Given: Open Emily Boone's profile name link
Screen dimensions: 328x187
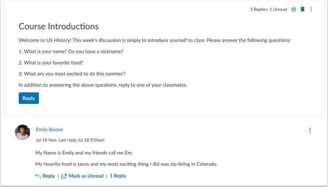Looking at the screenshot, I should (x=49, y=130).
